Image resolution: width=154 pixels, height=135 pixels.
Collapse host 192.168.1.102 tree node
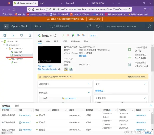pos(7,48)
